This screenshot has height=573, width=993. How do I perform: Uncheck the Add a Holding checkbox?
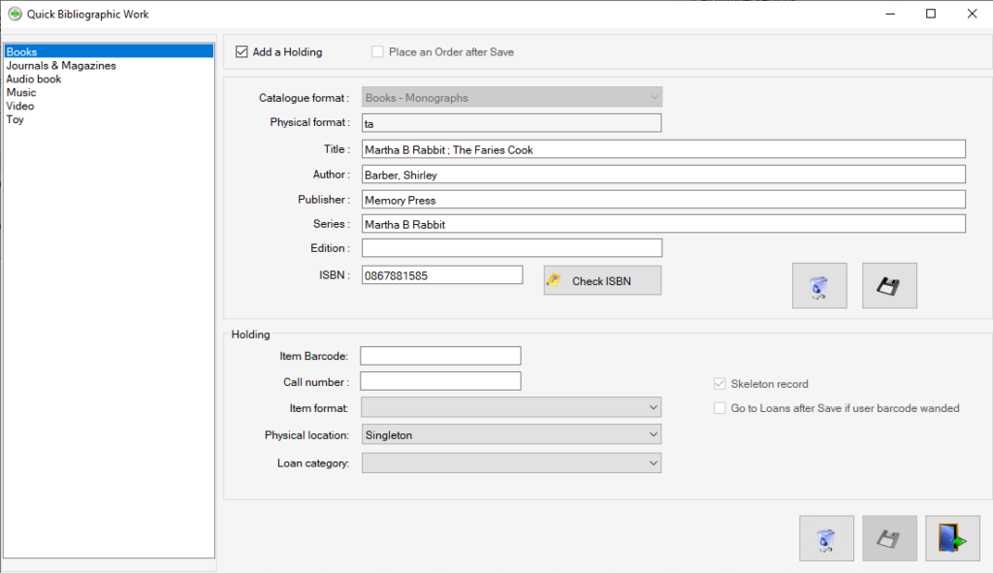tap(241, 51)
